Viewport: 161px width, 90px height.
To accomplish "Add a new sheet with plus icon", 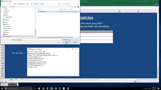I will [22, 79].
